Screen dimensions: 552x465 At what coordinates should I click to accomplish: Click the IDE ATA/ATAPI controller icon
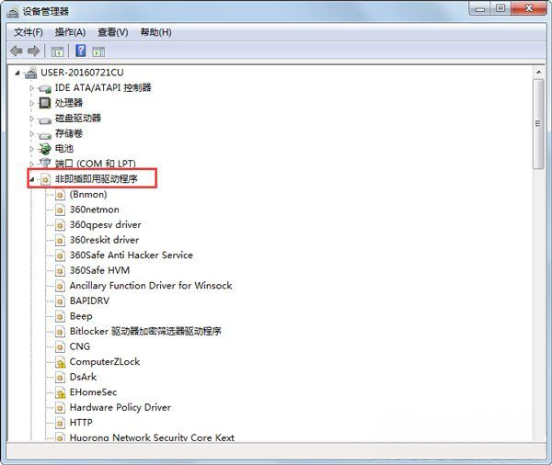click(x=45, y=88)
